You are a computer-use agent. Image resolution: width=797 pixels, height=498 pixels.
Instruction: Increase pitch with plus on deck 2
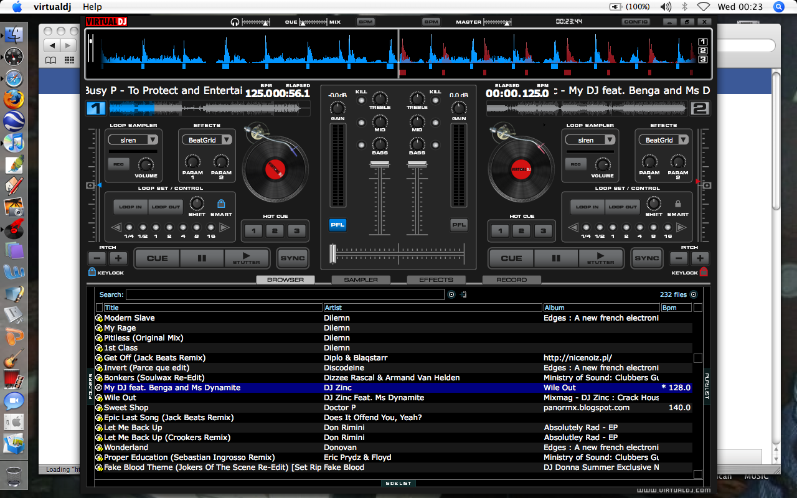(x=700, y=258)
